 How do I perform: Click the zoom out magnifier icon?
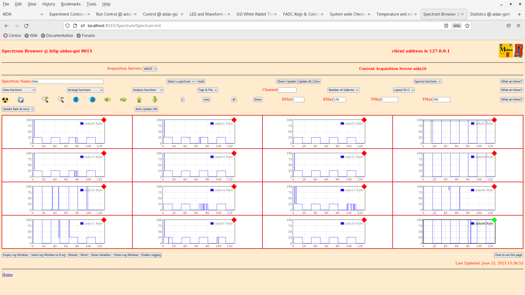pyautogui.click(x=61, y=100)
